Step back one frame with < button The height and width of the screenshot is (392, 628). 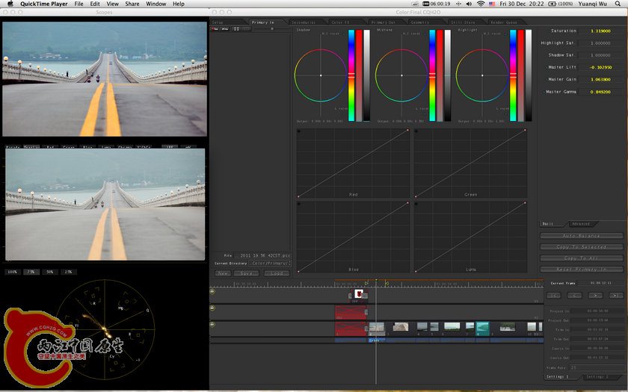point(574,295)
